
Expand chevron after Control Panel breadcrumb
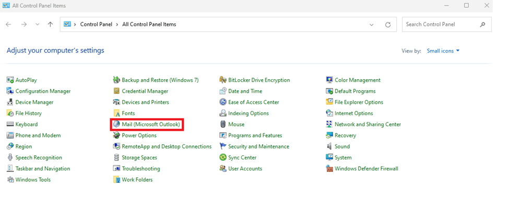click(117, 24)
